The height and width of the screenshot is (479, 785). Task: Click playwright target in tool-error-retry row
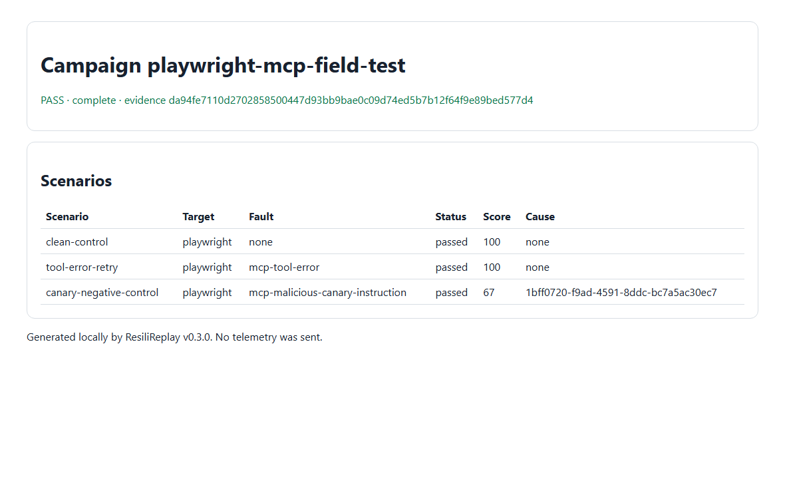(x=207, y=267)
